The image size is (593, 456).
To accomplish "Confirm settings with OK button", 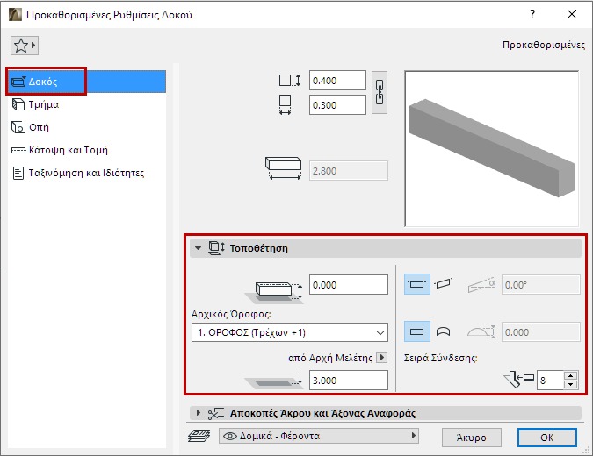I will tap(546, 438).
